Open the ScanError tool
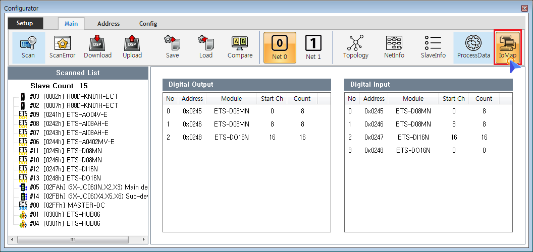This screenshot has width=533, height=252. click(62, 47)
